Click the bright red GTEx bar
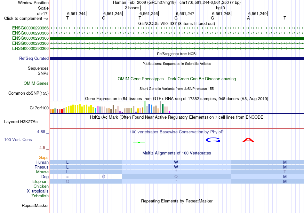 (62, 111)
